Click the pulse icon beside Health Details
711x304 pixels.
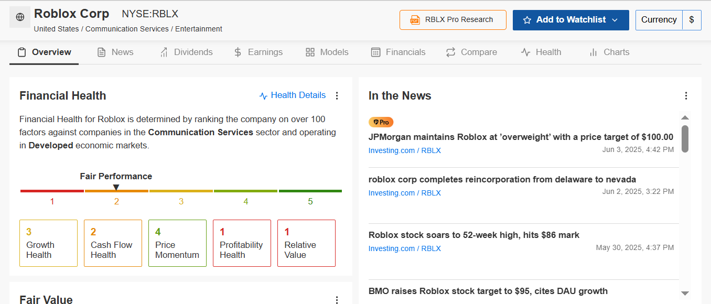[x=264, y=95]
